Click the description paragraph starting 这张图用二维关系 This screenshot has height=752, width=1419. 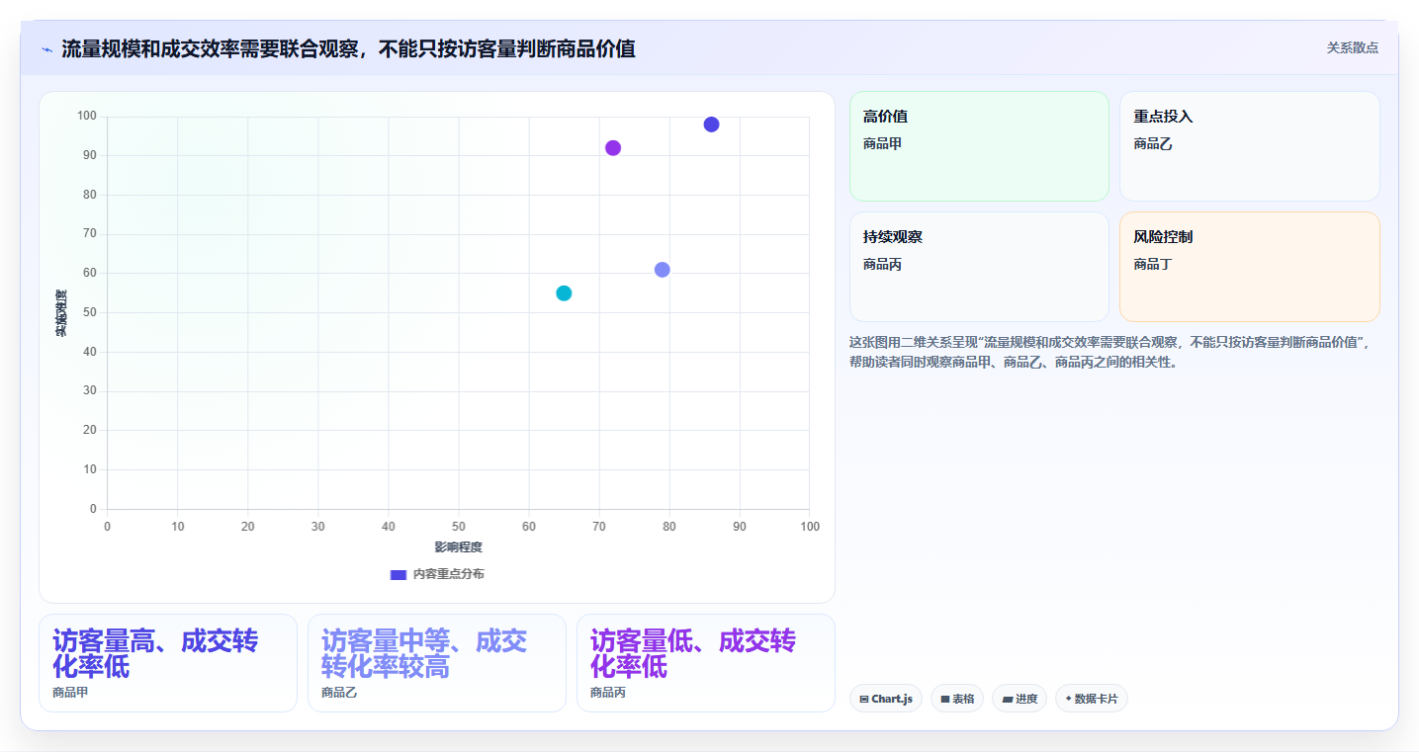coord(1110,352)
